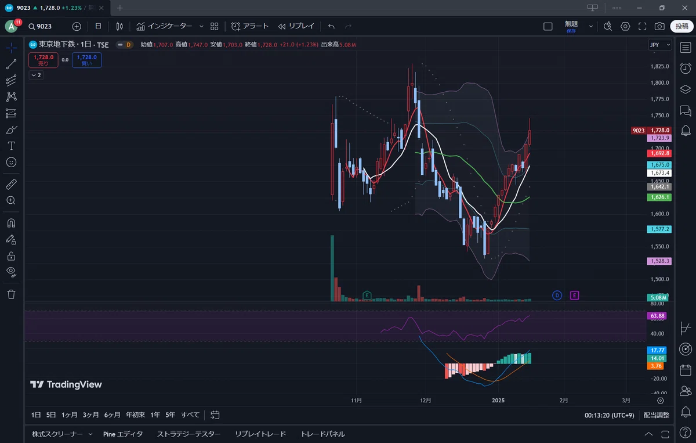696x443 pixels.
Task: Open layout setup square icon
Action: [x=548, y=26]
